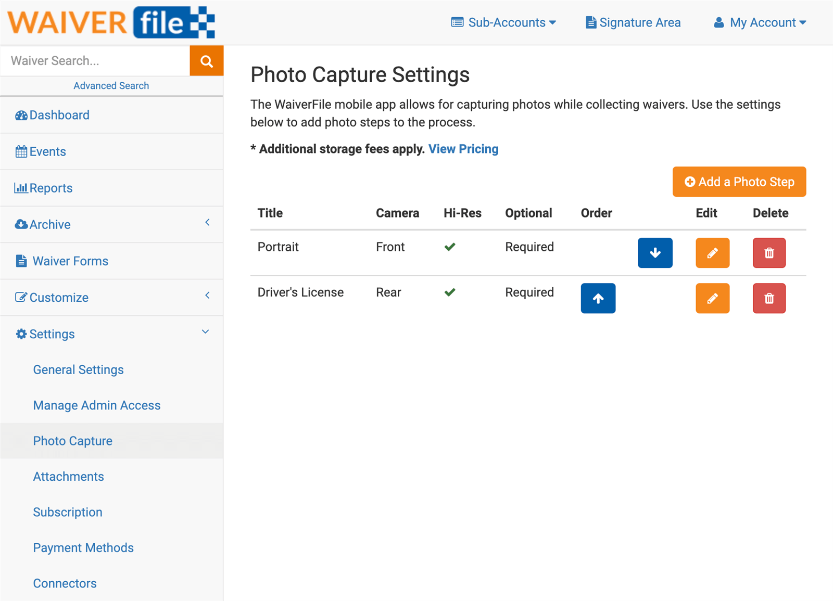833x601 pixels.
Task: Click the delete trash icon for Portrait
Action: click(769, 253)
